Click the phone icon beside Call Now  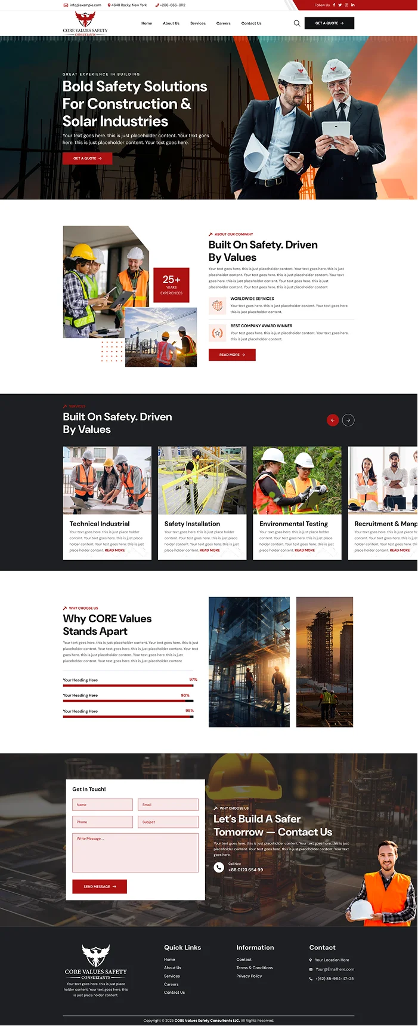coord(219,868)
